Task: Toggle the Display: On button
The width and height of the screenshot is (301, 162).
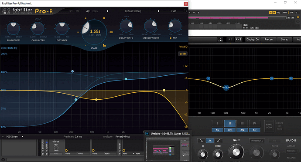Action: click(253, 39)
